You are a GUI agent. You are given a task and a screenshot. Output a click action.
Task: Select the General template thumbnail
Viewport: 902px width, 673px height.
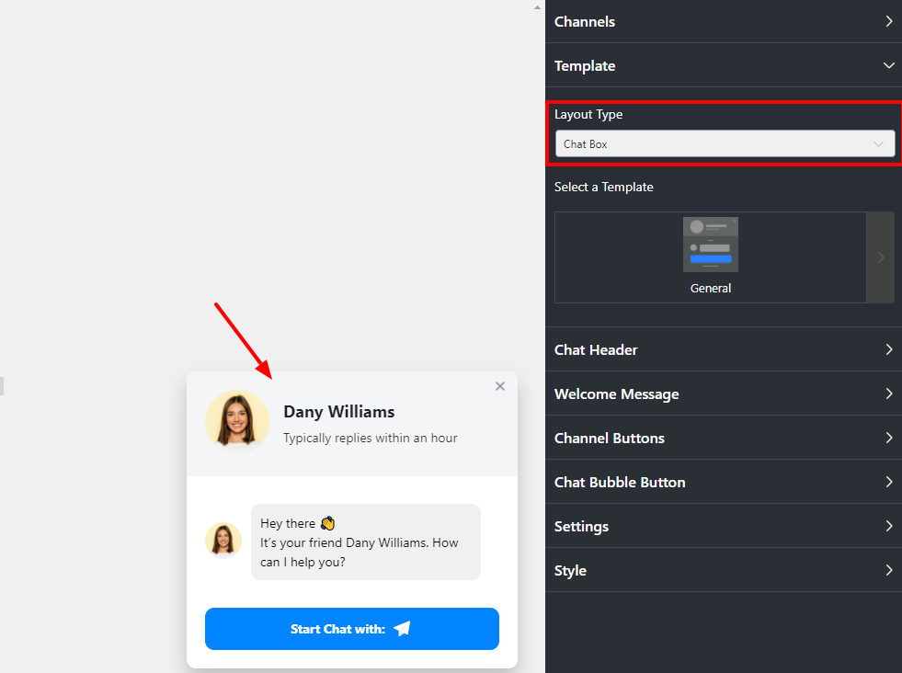pyautogui.click(x=710, y=245)
